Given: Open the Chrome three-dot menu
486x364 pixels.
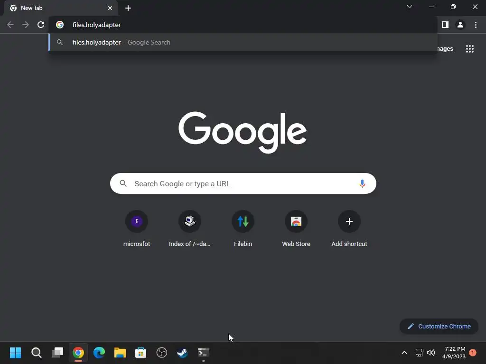Looking at the screenshot, I should (x=476, y=25).
